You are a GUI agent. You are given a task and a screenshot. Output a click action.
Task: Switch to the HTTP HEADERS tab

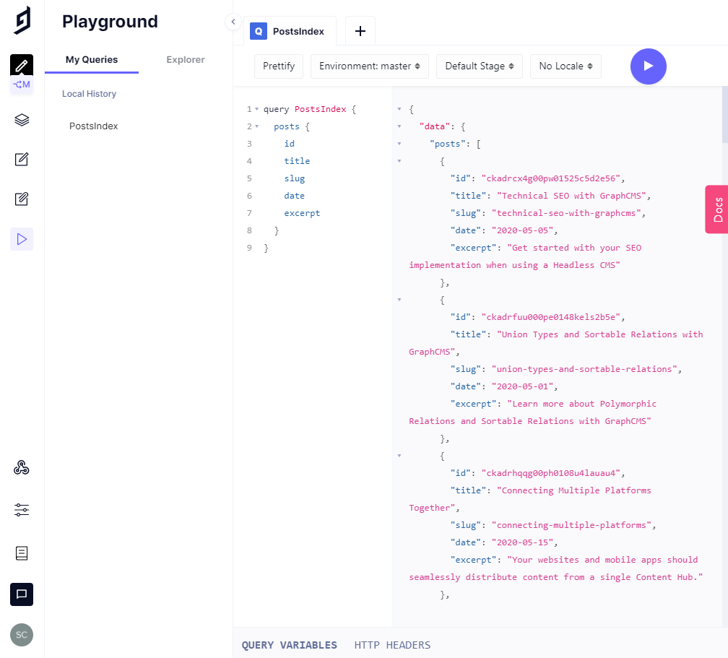(x=392, y=645)
